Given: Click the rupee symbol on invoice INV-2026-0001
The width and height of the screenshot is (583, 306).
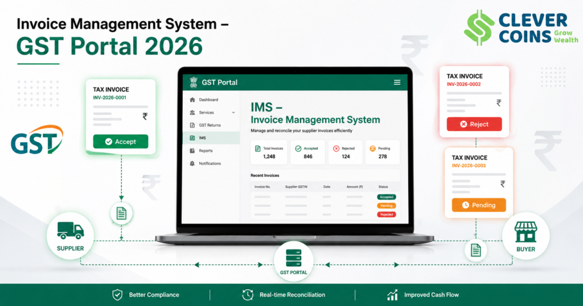Looking at the screenshot, I should (145, 116).
